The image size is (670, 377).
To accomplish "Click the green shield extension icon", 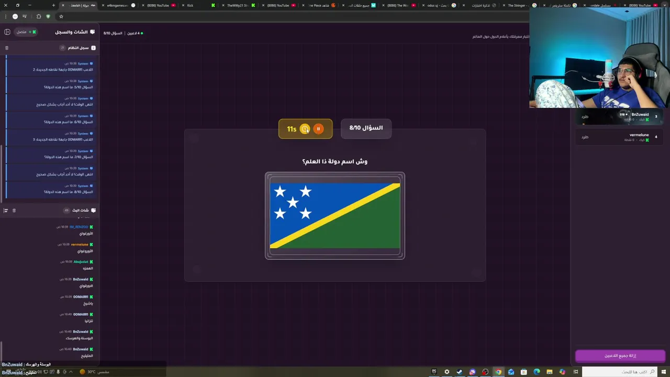I will click(x=48, y=16).
